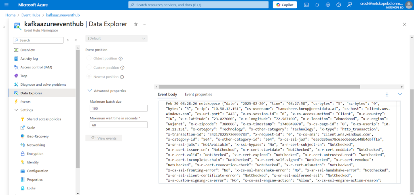This screenshot has width=414, height=195.
Task: Switch to the Event body tab
Action: (x=167, y=94)
